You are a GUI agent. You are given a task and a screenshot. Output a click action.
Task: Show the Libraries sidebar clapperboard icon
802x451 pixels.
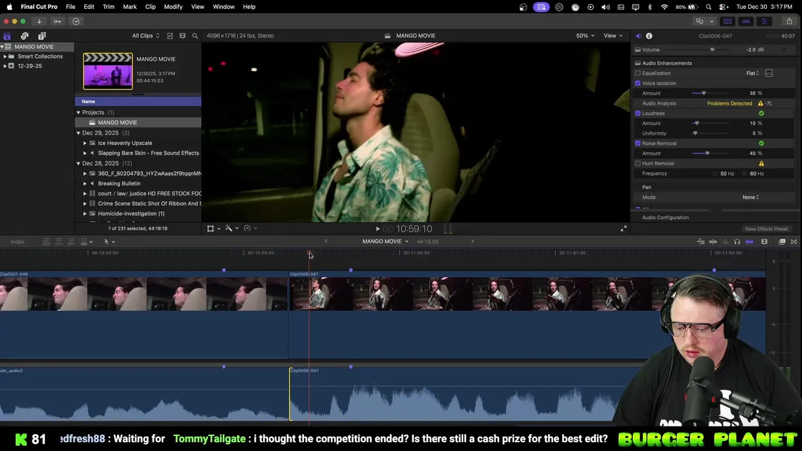point(7,36)
